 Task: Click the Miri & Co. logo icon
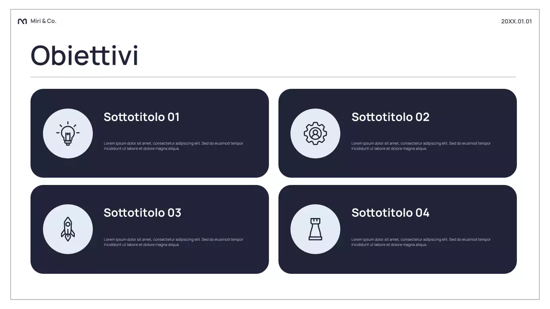click(x=22, y=21)
